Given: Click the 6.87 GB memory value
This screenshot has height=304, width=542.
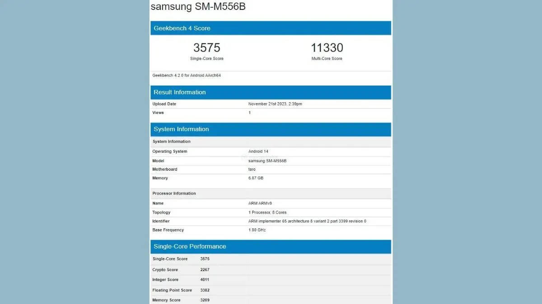Looking at the screenshot, I should pos(256,178).
